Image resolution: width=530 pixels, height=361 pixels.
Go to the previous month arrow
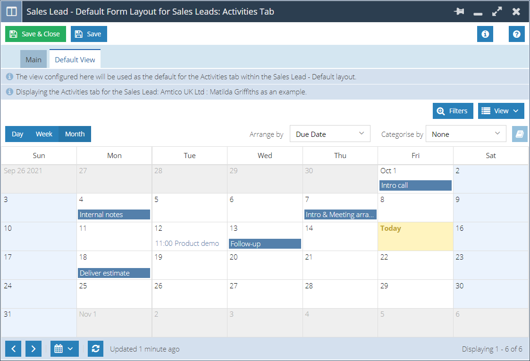click(13, 349)
